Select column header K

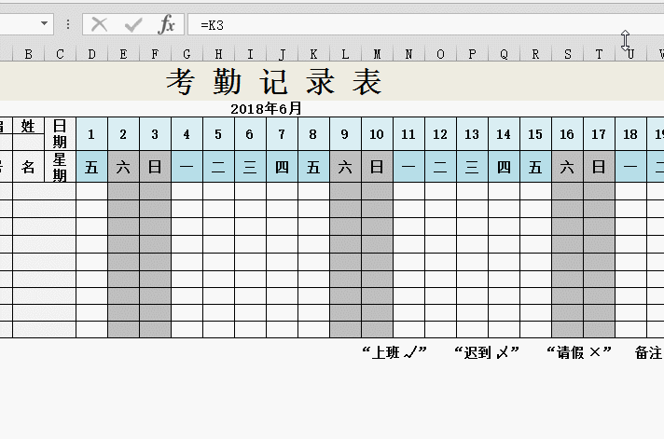point(313,54)
